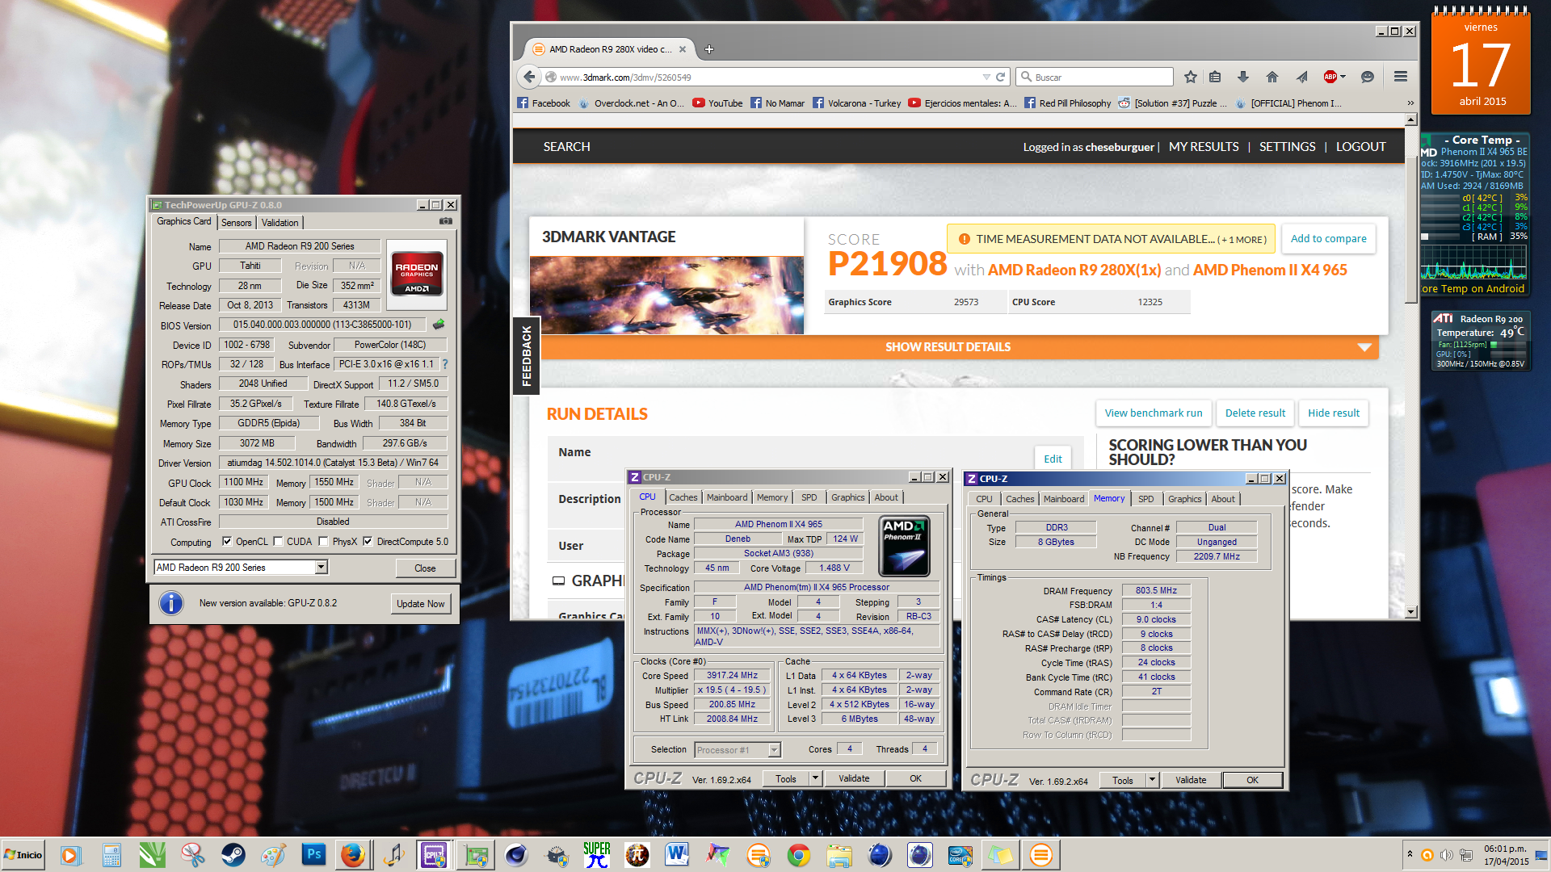Open Firefox from the taskbar
This screenshot has height=872, width=1551.
[352, 855]
